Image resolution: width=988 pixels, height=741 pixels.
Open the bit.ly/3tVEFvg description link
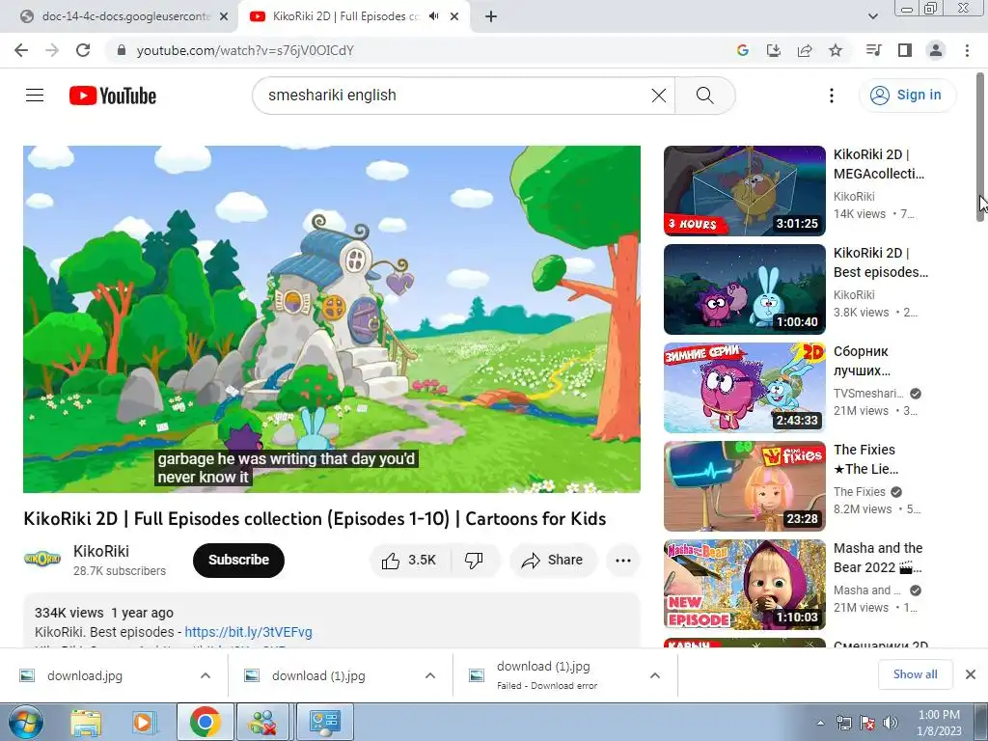248,632
